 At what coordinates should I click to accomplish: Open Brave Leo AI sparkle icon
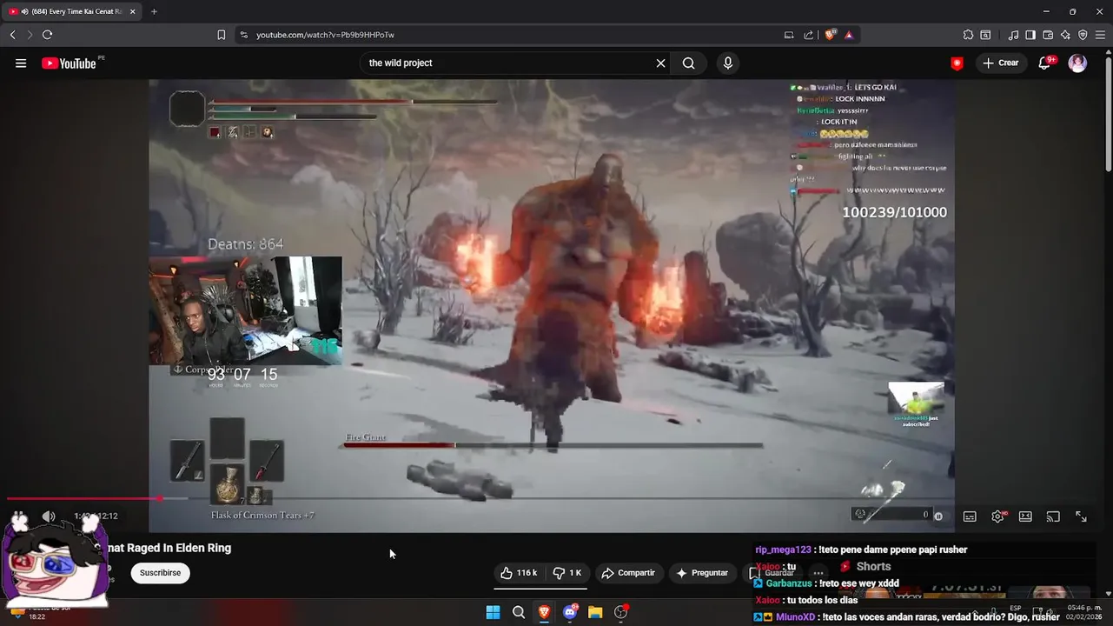1065,35
